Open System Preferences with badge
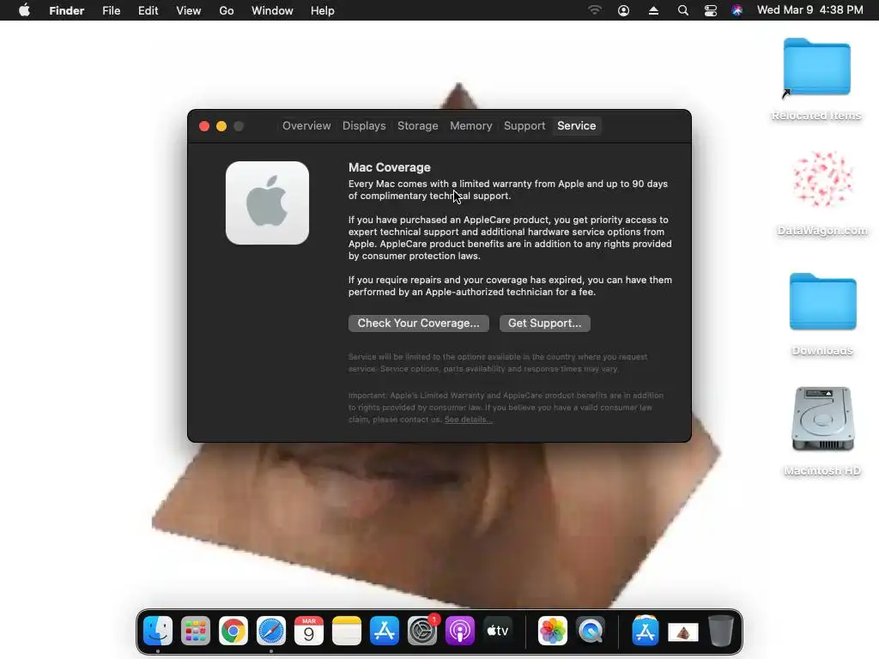This screenshot has height=659, width=879. 422,631
